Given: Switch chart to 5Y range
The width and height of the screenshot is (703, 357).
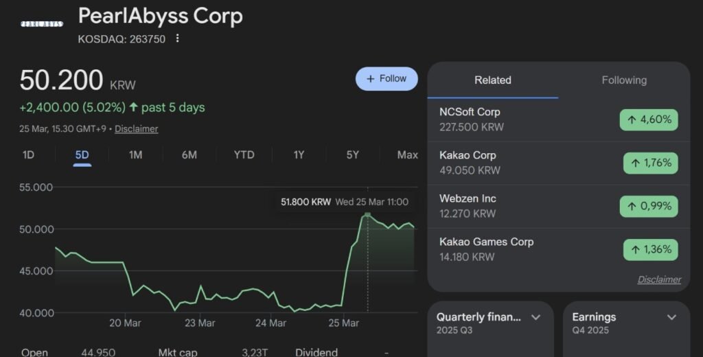Looking at the screenshot, I should [x=352, y=155].
